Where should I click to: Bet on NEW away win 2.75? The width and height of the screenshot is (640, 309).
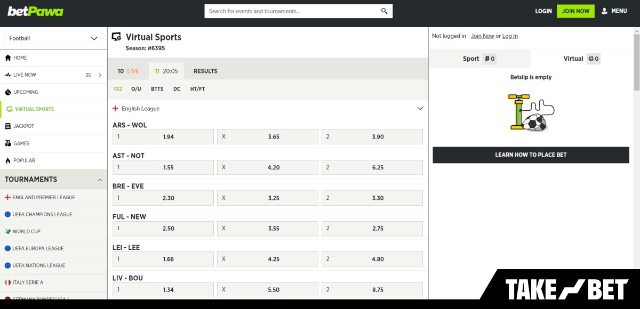coord(372,229)
